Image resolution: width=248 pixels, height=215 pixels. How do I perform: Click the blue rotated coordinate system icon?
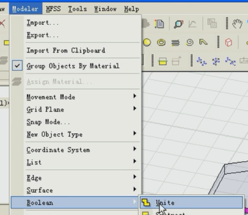click(216, 61)
